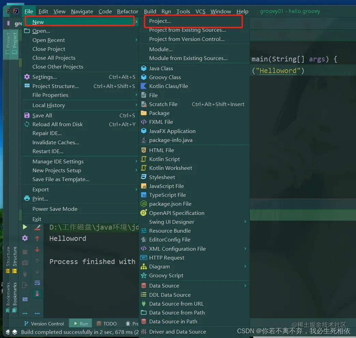Expand the File Properties submenu
This screenshot has height=338, width=356.
[136, 94]
